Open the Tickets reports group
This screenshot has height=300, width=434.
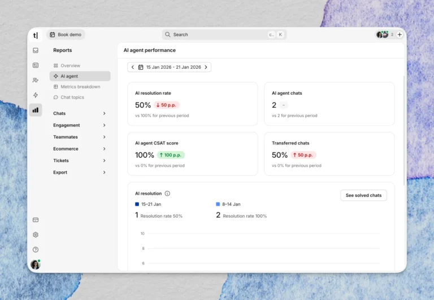click(80, 161)
